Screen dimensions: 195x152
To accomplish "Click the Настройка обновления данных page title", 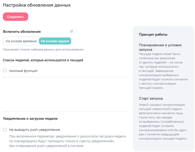I will [37, 5].
